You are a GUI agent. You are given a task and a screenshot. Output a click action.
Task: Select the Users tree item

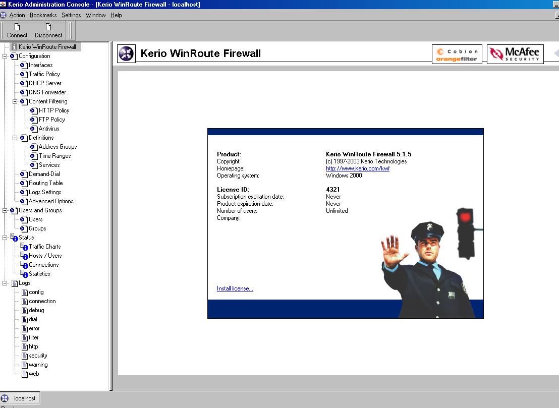[36, 219]
